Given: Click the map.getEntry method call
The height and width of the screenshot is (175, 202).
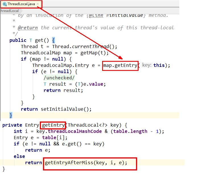Looking at the screenshot, I should click(x=120, y=65).
